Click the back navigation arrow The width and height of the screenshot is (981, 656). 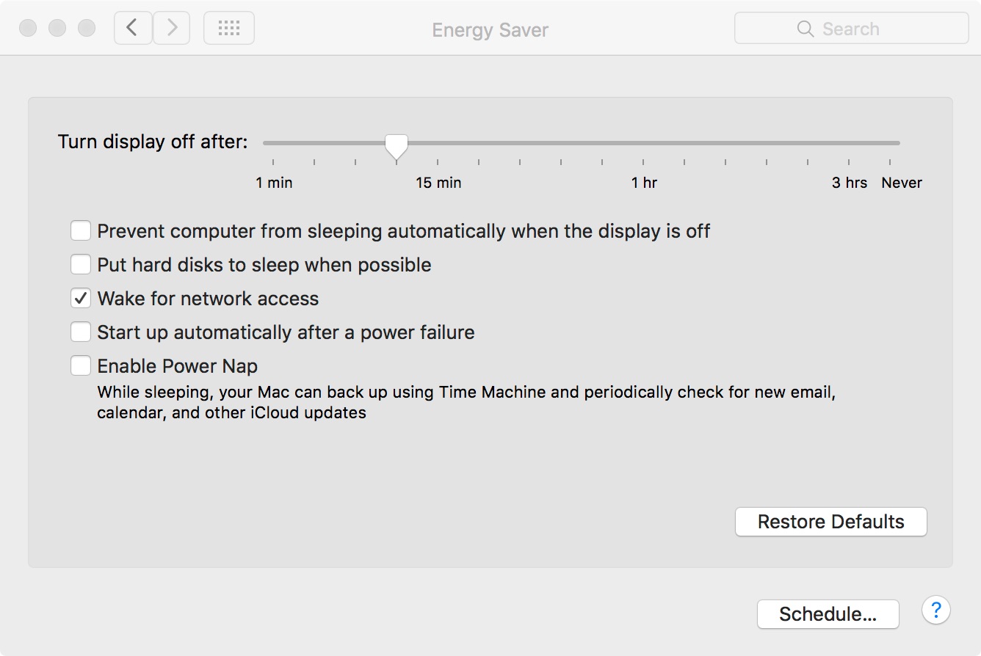point(133,28)
